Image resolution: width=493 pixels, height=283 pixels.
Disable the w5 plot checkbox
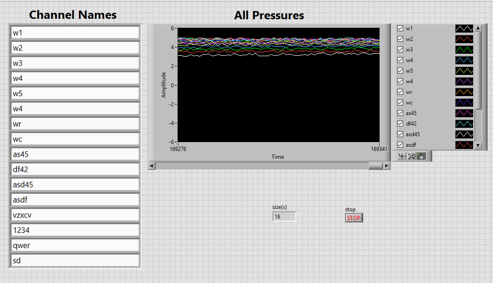[x=400, y=71]
